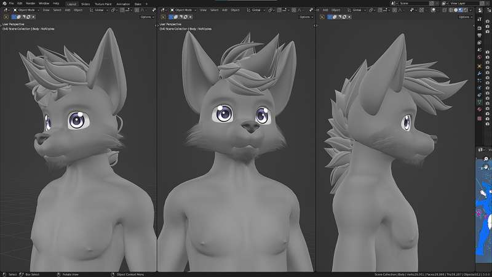Switch right viewport to wireframe shading
Image resolution: width=492 pixels, height=277 pixels.
pyautogui.click(x=451, y=10)
